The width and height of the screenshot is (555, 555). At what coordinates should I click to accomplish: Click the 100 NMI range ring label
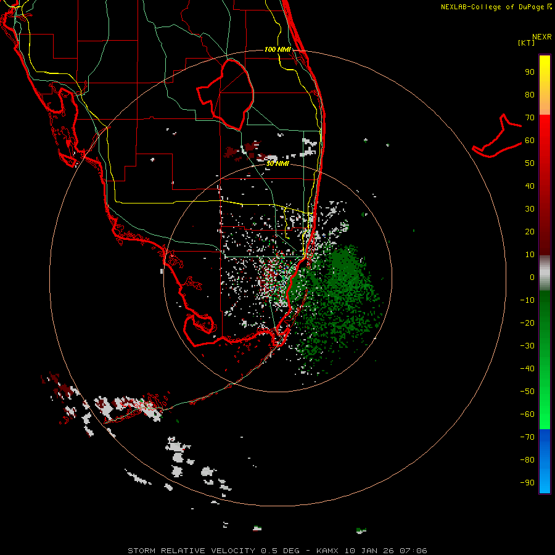pos(278,49)
